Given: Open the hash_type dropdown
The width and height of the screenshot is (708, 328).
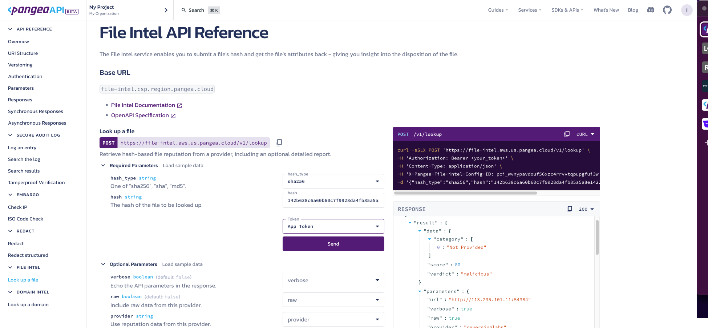Looking at the screenshot, I should pos(333,181).
